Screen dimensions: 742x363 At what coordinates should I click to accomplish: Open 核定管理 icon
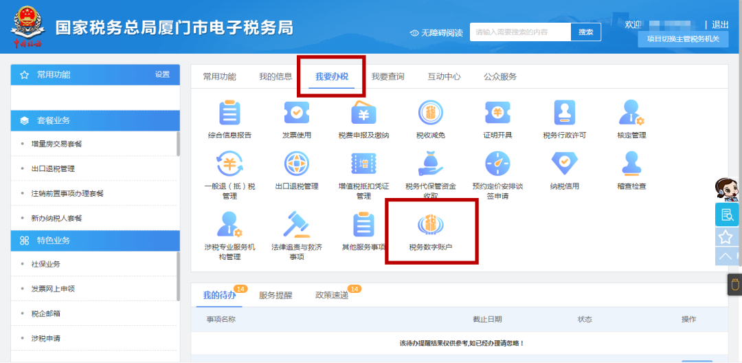click(631, 113)
